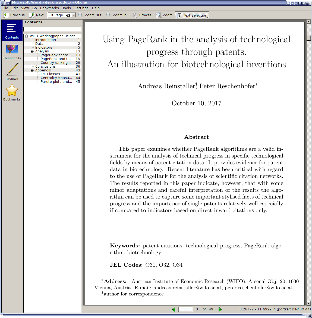Image resolution: width=312 pixels, height=318 pixels.
Task: Open the Fit Page zoom dropdown
Action: [x=73, y=15]
